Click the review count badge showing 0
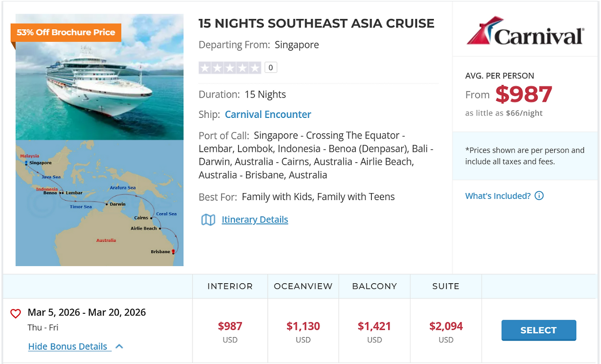The width and height of the screenshot is (601, 364). pos(270,68)
